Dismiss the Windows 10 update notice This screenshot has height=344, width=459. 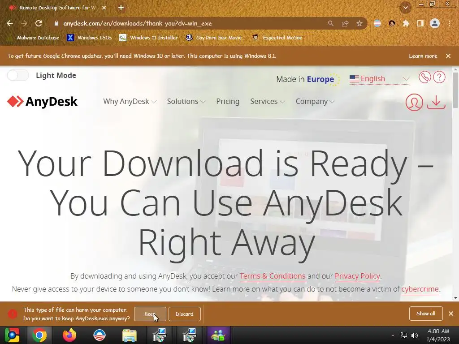448,56
